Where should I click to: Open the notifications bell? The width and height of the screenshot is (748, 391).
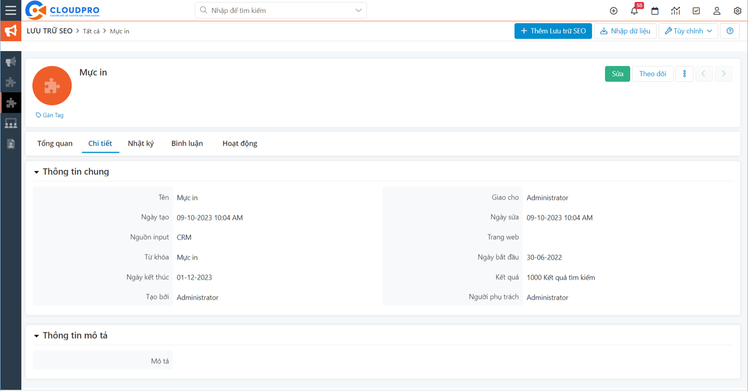[x=634, y=11]
